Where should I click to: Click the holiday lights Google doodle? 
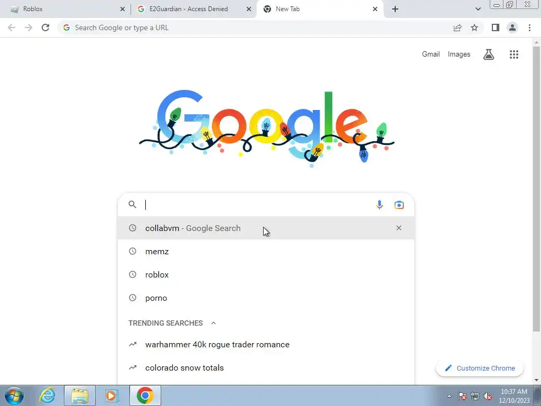click(266, 129)
